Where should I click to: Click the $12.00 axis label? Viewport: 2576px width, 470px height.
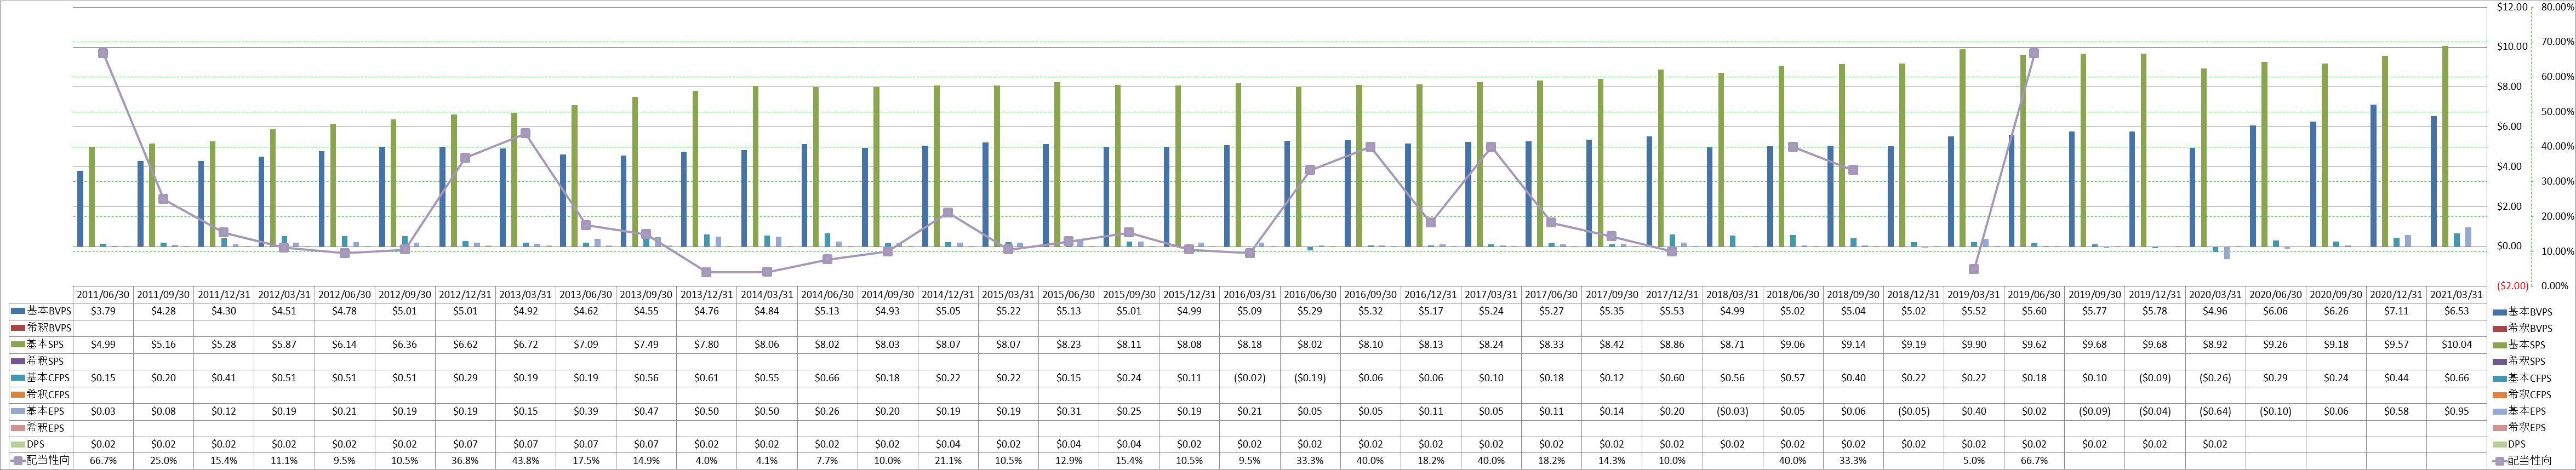pyautogui.click(x=2512, y=7)
